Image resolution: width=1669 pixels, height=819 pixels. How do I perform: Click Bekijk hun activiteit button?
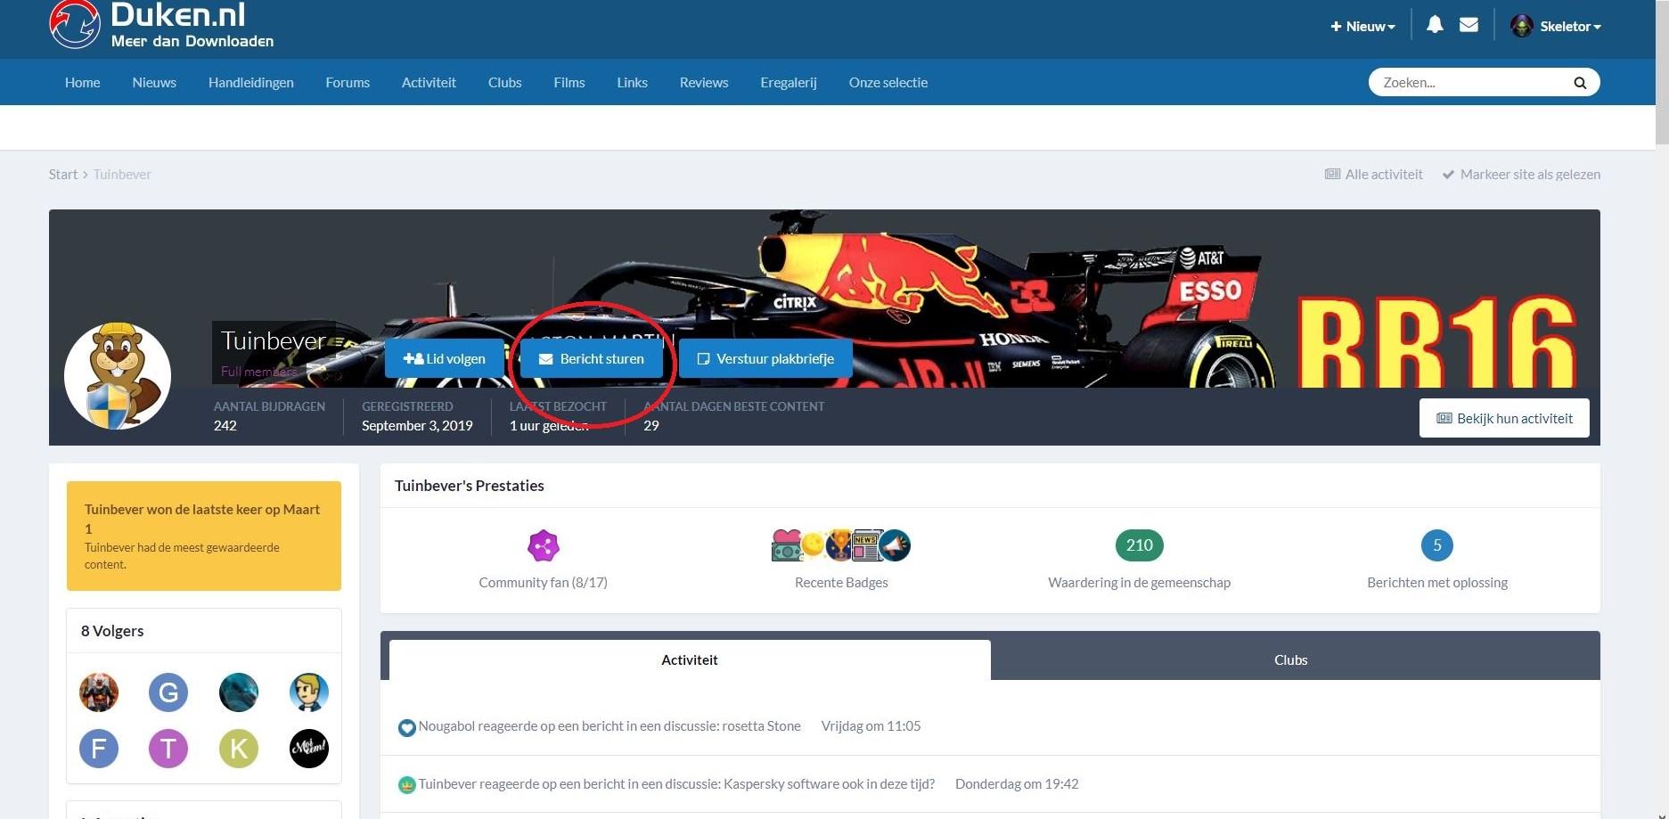coord(1504,418)
